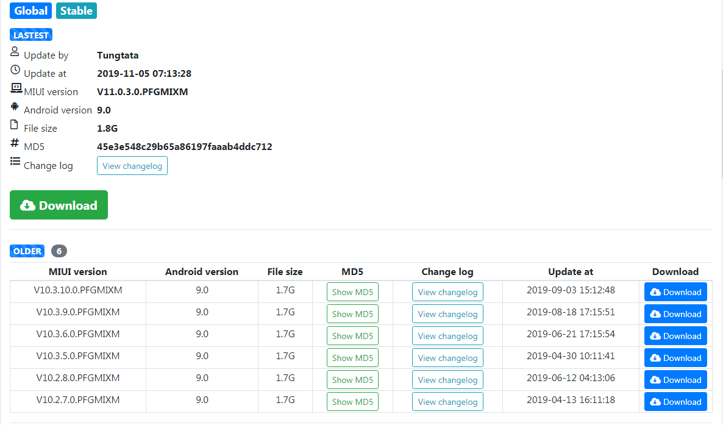Show MD5 for V10.2.7.0.PFGMIXM

click(352, 401)
